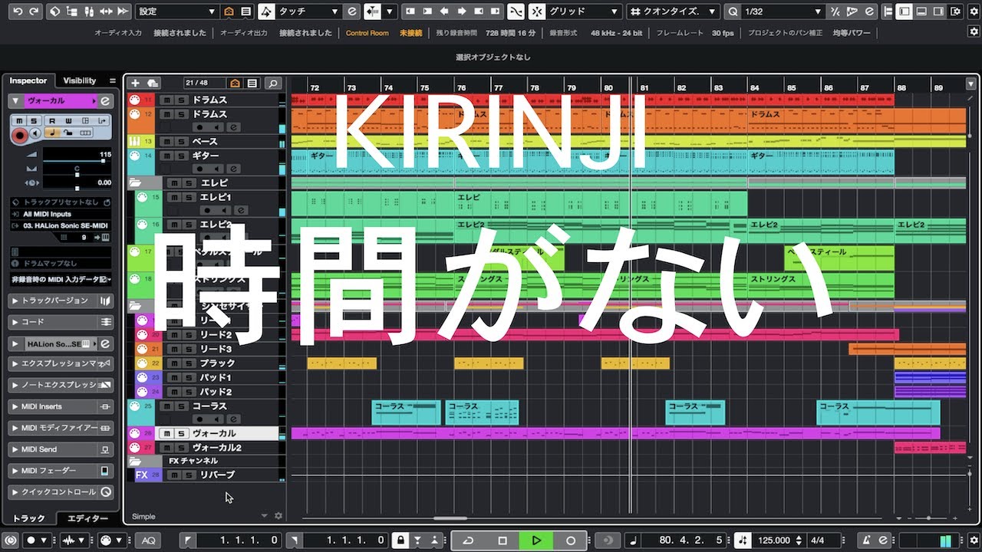The width and height of the screenshot is (982, 552).
Task: Open the Inspector menu lines icon
Action: (x=113, y=80)
